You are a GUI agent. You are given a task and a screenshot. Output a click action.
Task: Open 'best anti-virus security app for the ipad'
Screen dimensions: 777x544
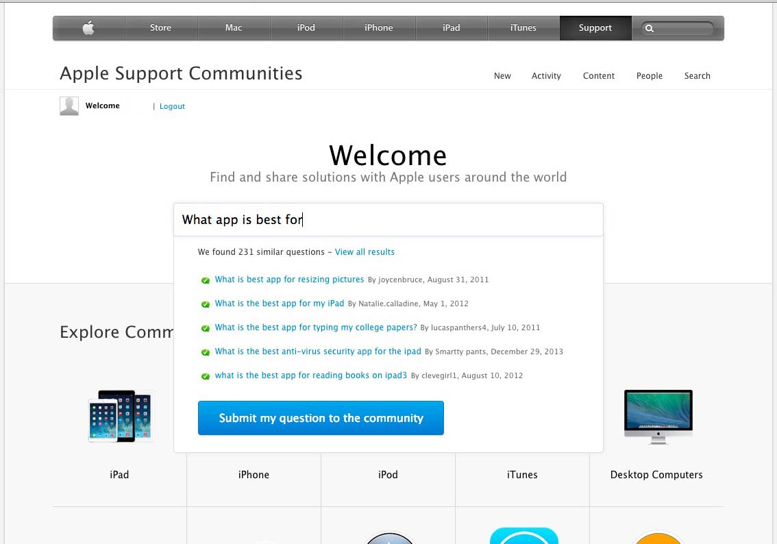click(318, 351)
